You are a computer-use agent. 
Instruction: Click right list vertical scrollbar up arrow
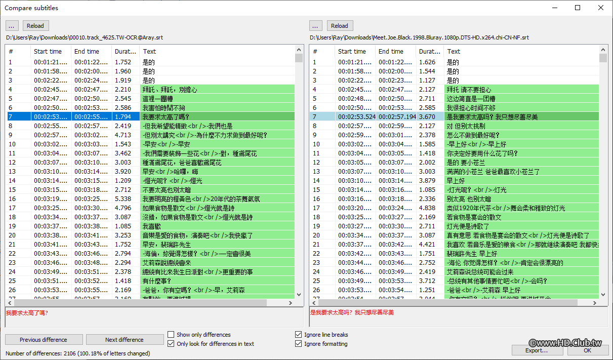tap(603, 50)
